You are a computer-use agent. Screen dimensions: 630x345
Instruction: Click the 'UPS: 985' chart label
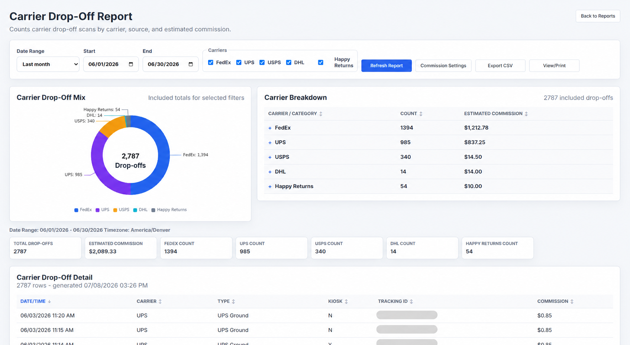[x=74, y=175]
